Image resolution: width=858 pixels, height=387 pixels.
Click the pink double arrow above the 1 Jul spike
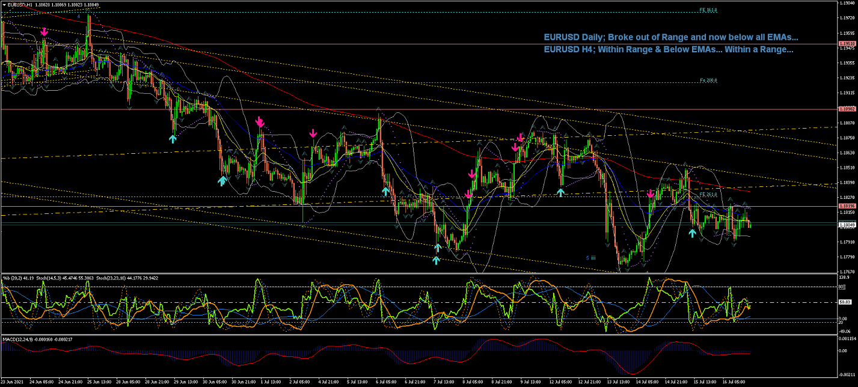pyautogui.click(x=260, y=122)
